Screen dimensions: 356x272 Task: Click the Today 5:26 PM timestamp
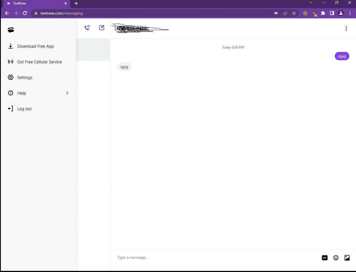[x=233, y=47]
